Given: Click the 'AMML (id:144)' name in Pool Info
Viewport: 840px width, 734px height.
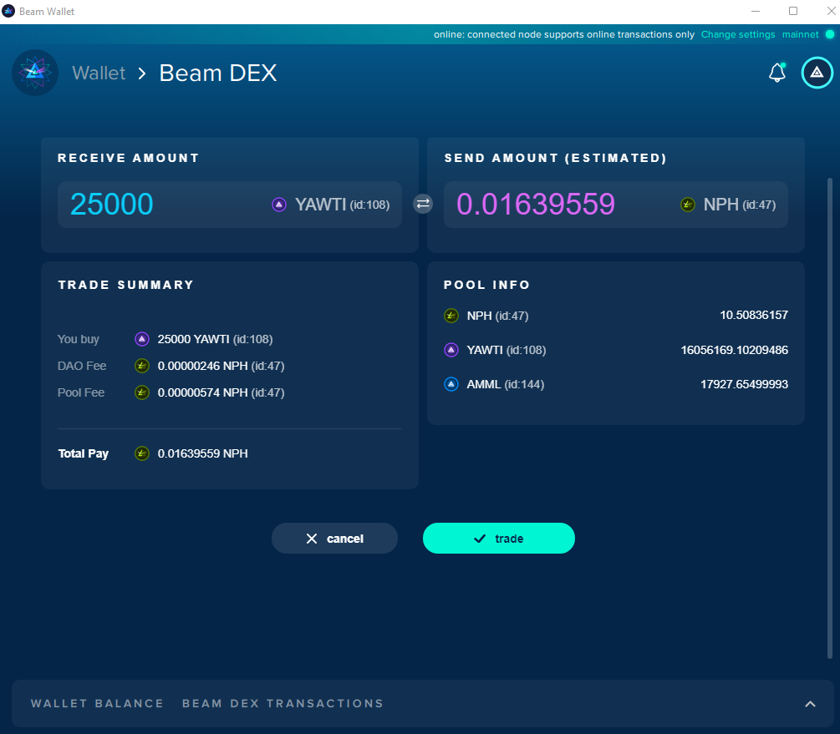Looking at the screenshot, I should [505, 384].
